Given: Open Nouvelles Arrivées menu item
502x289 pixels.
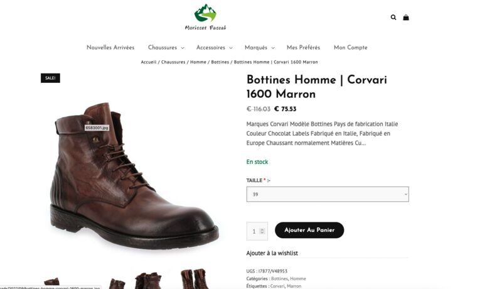Looking at the screenshot, I should (110, 47).
